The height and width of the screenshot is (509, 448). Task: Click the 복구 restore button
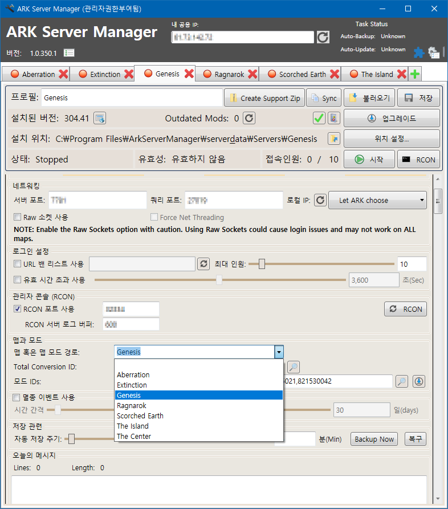(415, 439)
